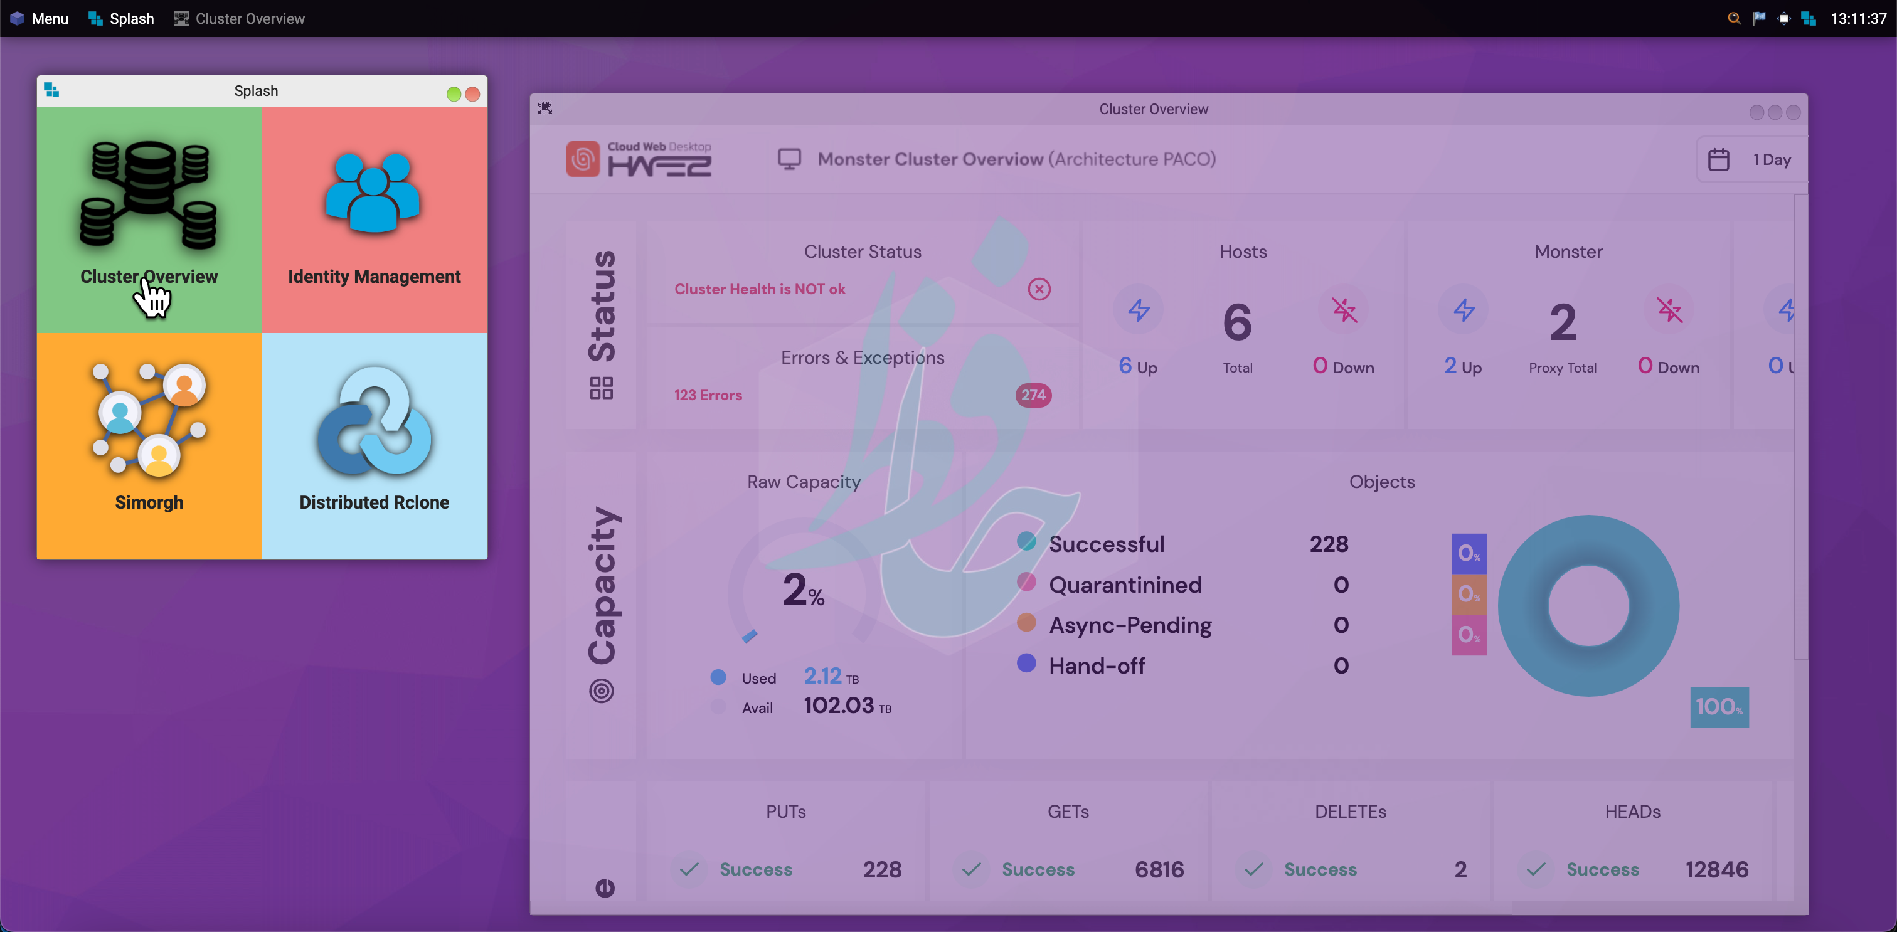Click the Hosts Down crossed lightning icon
Image resolution: width=1897 pixels, height=932 pixels.
click(1344, 310)
